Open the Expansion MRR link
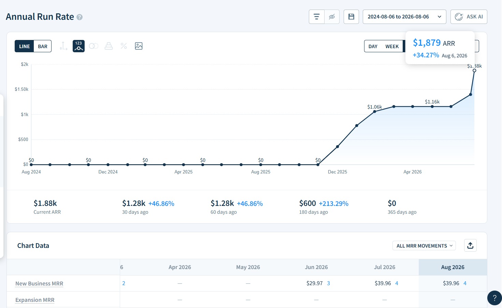The image size is (502, 308). tap(35, 300)
